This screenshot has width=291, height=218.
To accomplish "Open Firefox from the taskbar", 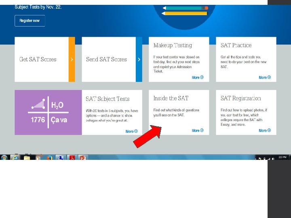I will point(49,157).
